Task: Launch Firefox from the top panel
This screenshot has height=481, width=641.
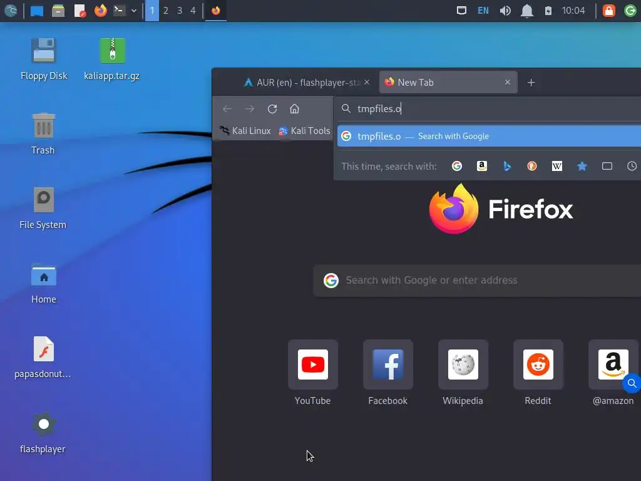Action: coord(100,10)
